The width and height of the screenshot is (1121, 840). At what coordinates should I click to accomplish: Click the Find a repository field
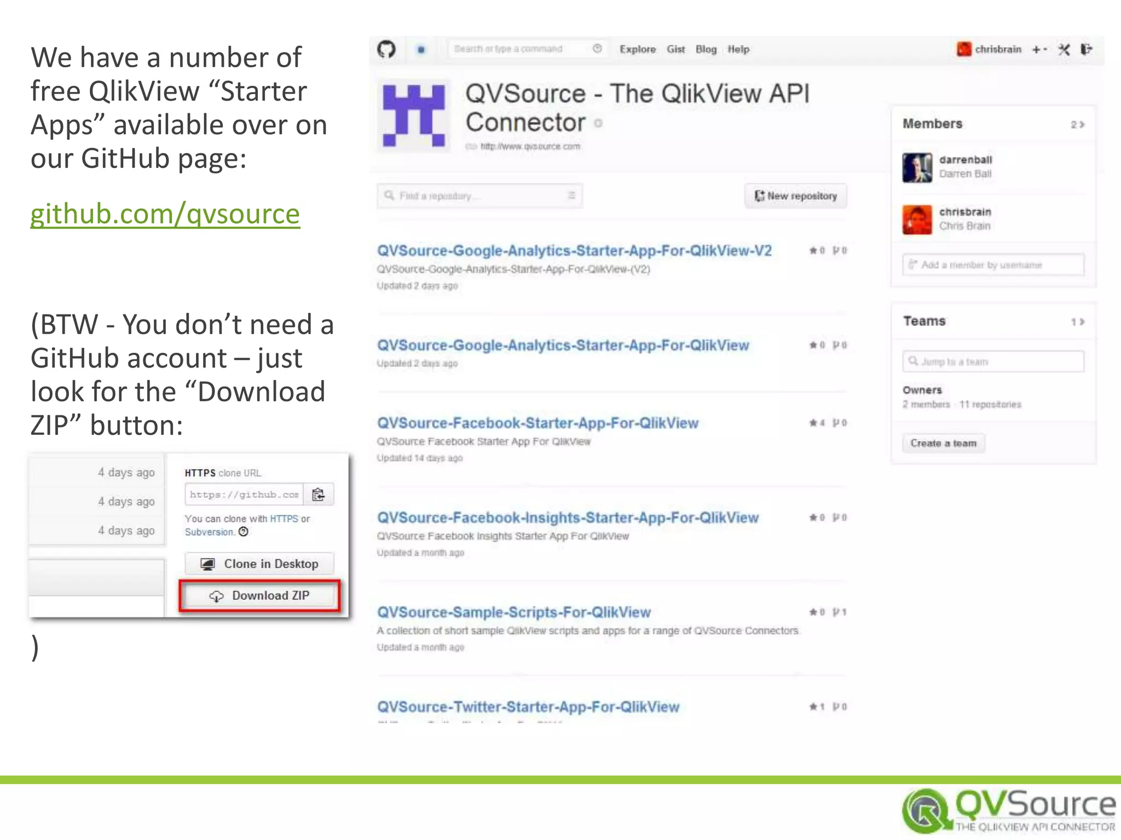[479, 196]
